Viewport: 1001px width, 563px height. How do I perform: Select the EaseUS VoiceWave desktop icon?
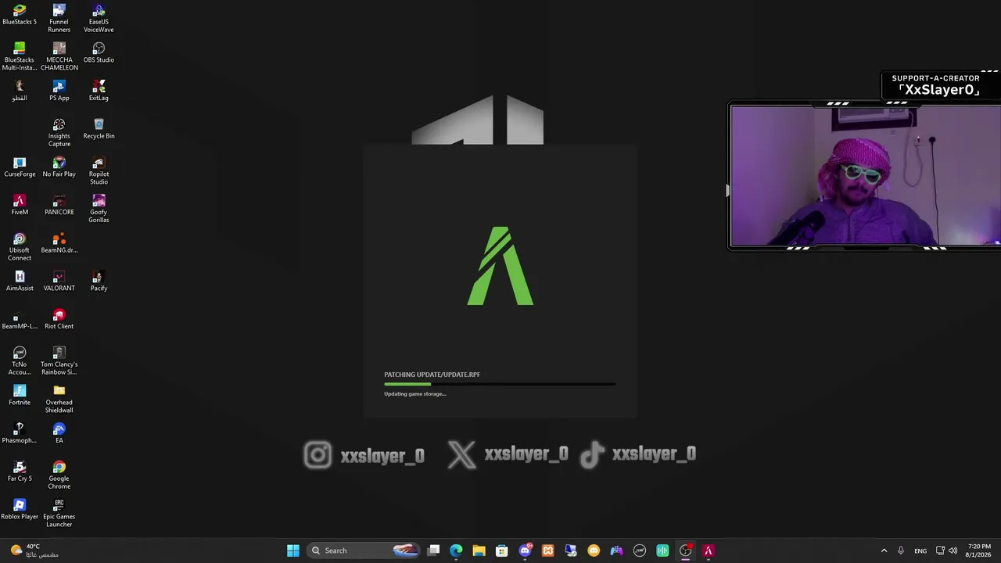[99, 19]
